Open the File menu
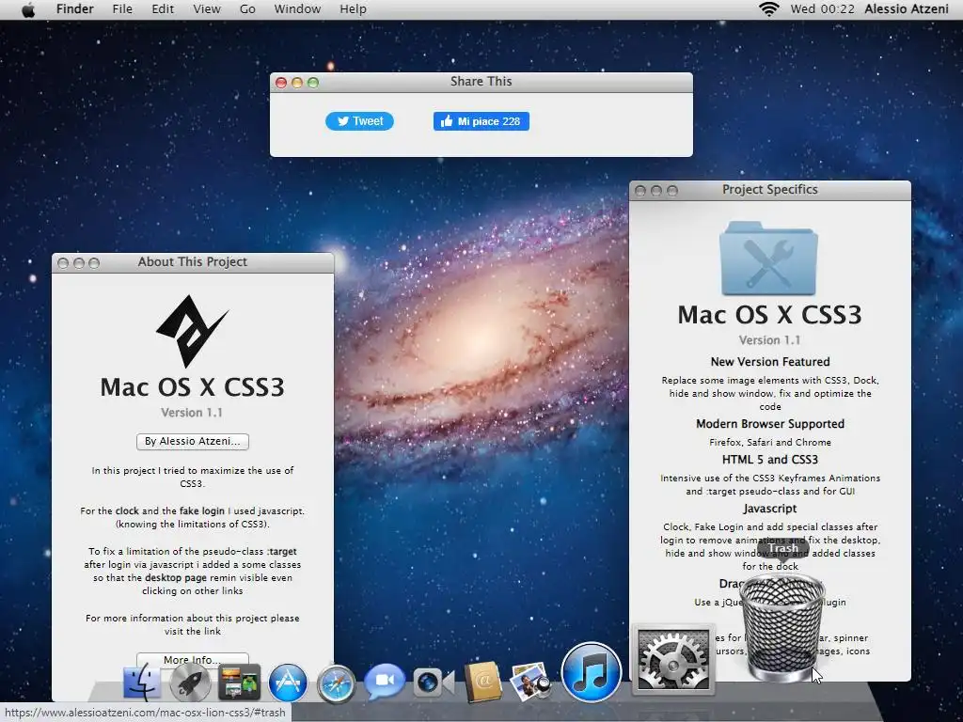The height and width of the screenshot is (722, 963). click(122, 9)
